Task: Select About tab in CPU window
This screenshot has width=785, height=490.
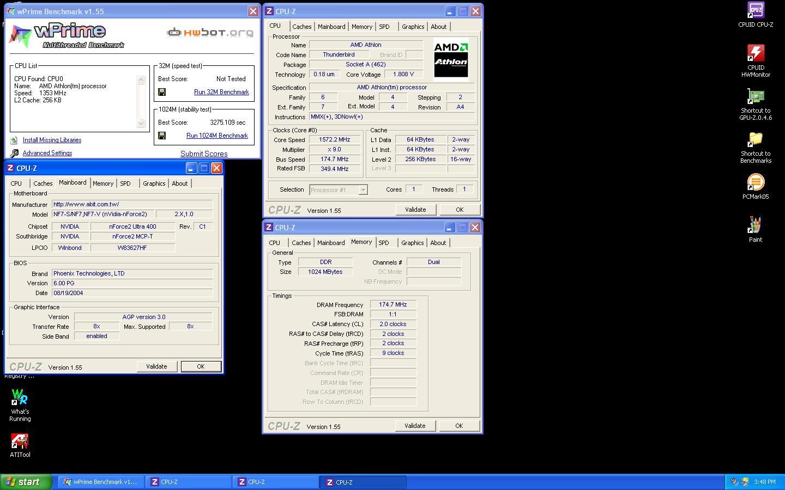Action: [x=438, y=27]
